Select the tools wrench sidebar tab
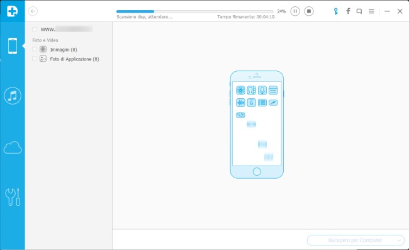Image resolution: width=409 pixels, height=250 pixels. tap(13, 197)
